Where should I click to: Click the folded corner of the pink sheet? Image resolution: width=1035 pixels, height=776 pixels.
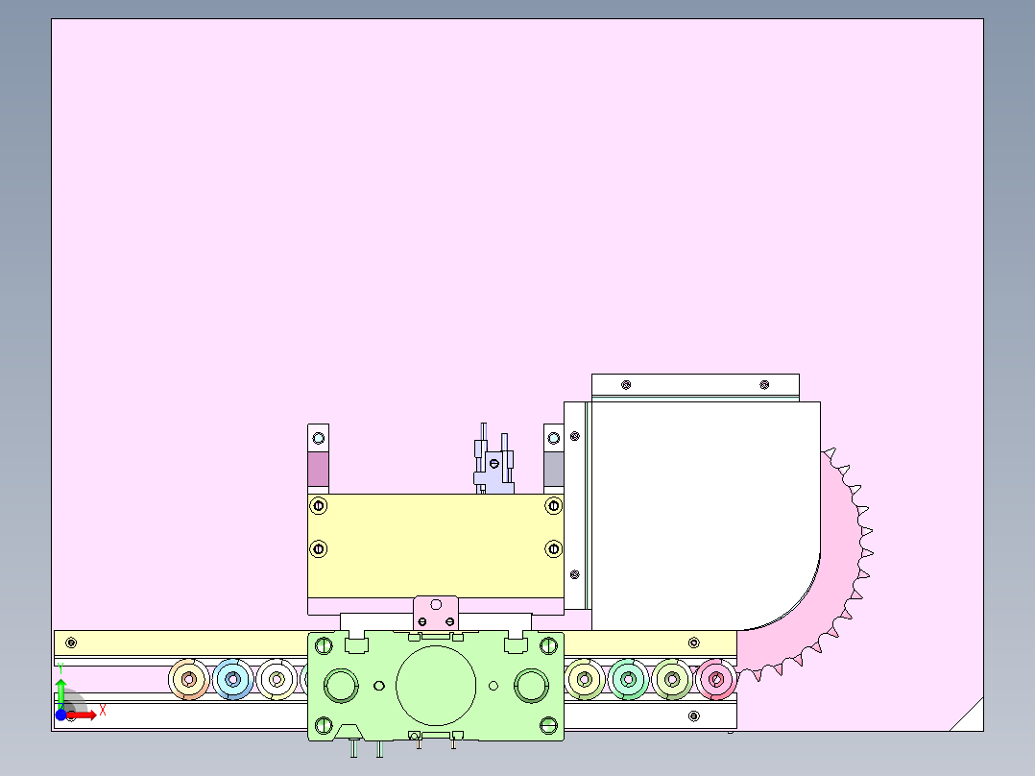coord(972,719)
